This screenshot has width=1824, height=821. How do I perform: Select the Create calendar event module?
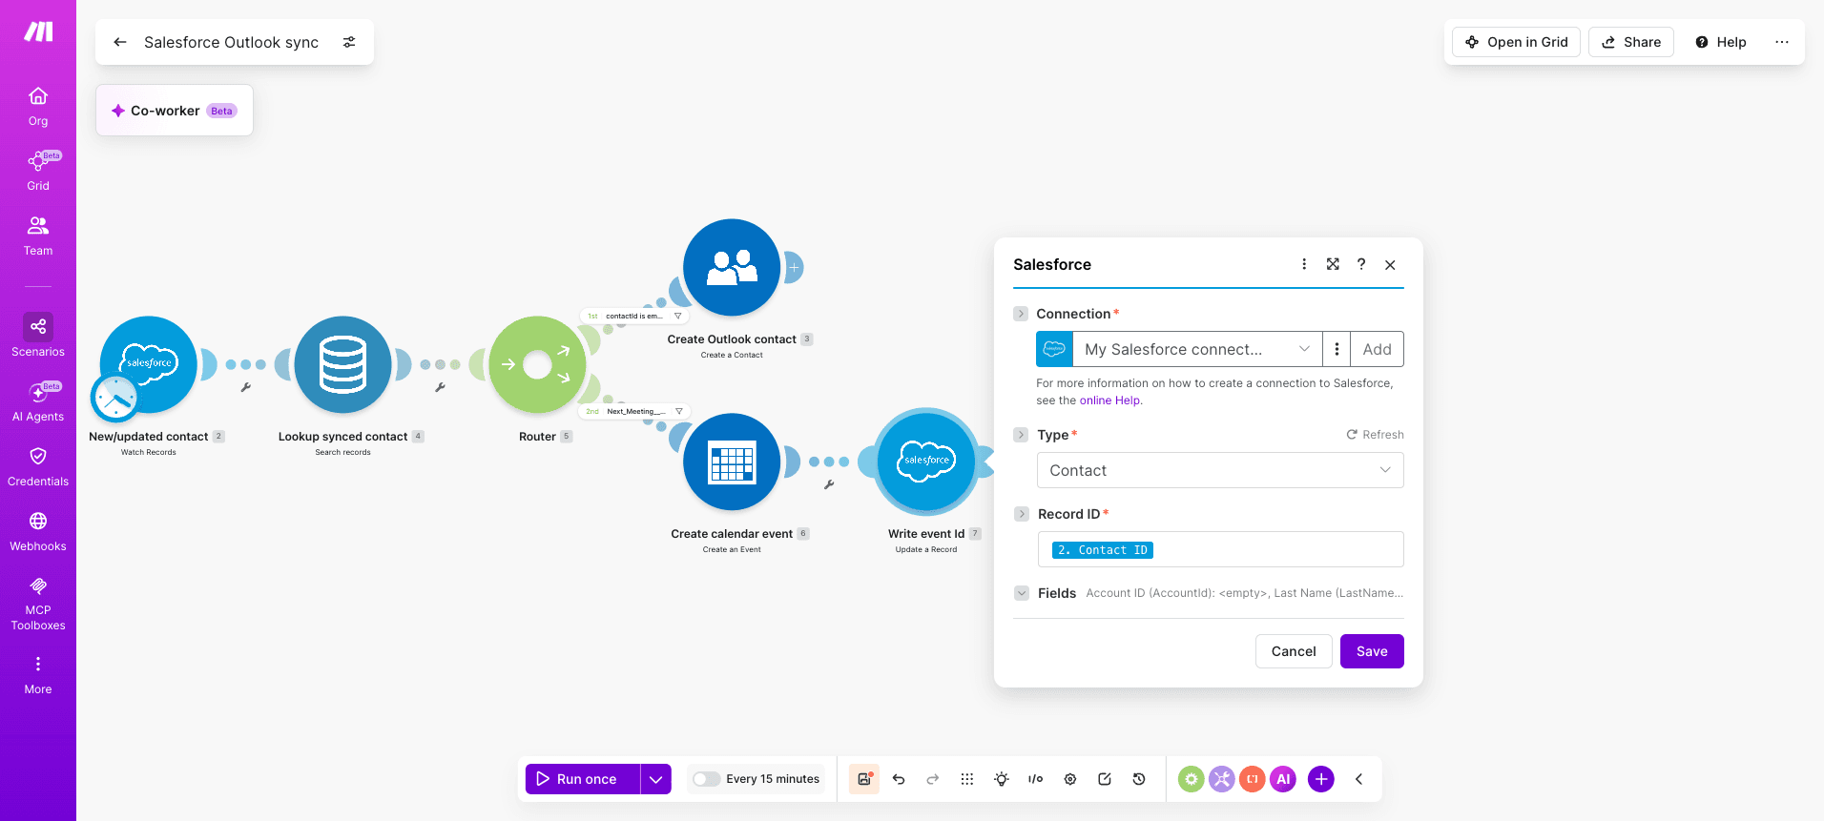tap(732, 462)
